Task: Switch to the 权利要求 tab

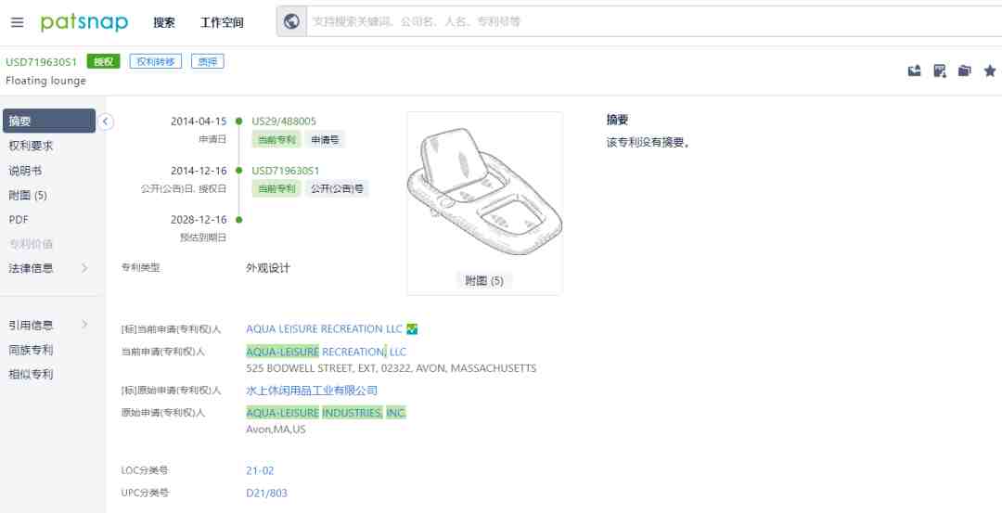Action: point(31,147)
